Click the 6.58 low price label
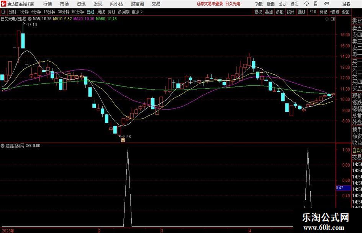 point(127,137)
